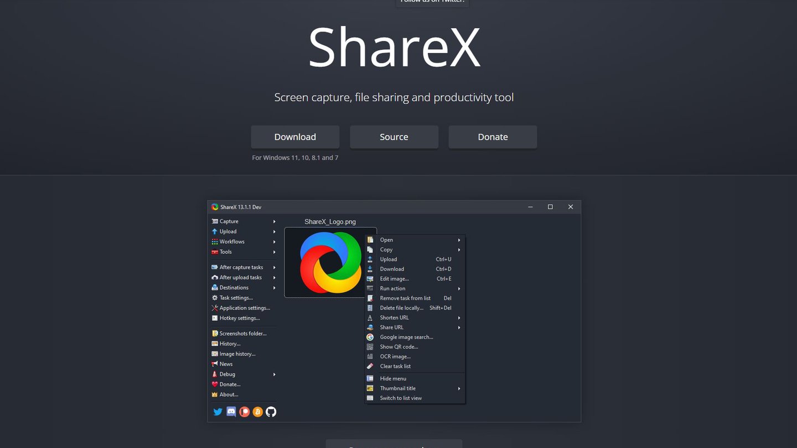Open the Discord icon link
The image size is (797, 448).
(231, 411)
